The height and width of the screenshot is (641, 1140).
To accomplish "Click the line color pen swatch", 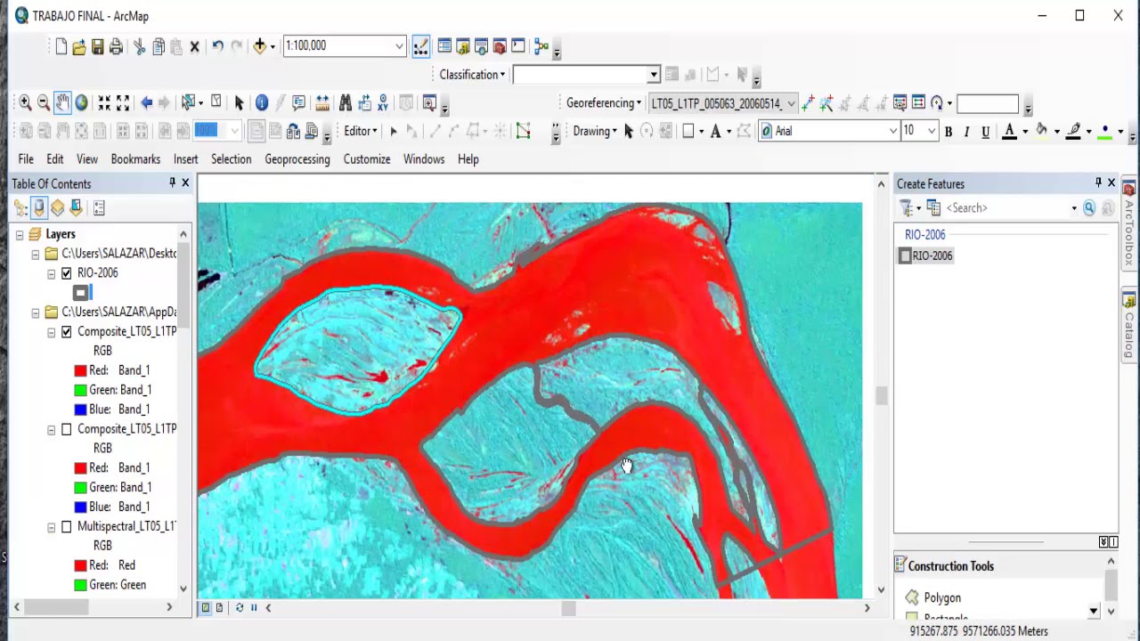I will tap(1073, 132).
